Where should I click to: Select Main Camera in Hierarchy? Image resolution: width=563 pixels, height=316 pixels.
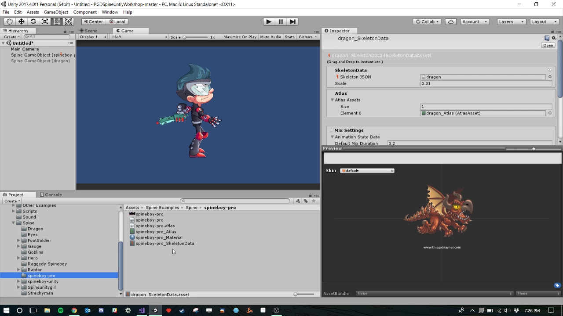25,49
